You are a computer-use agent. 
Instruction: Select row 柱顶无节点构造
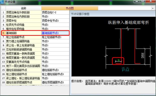coord(24,25)
